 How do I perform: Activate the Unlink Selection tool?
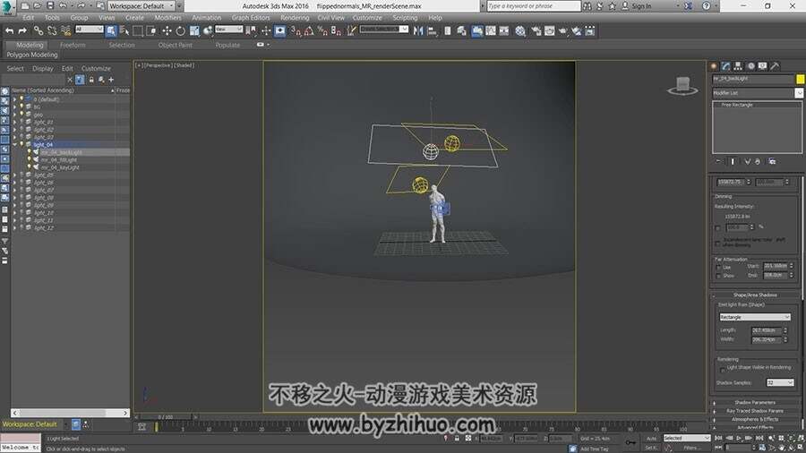click(52, 31)
